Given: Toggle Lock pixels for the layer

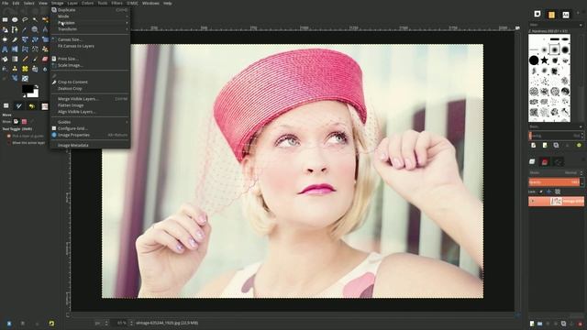Looking at the screenshot, I should pos(541,192).
